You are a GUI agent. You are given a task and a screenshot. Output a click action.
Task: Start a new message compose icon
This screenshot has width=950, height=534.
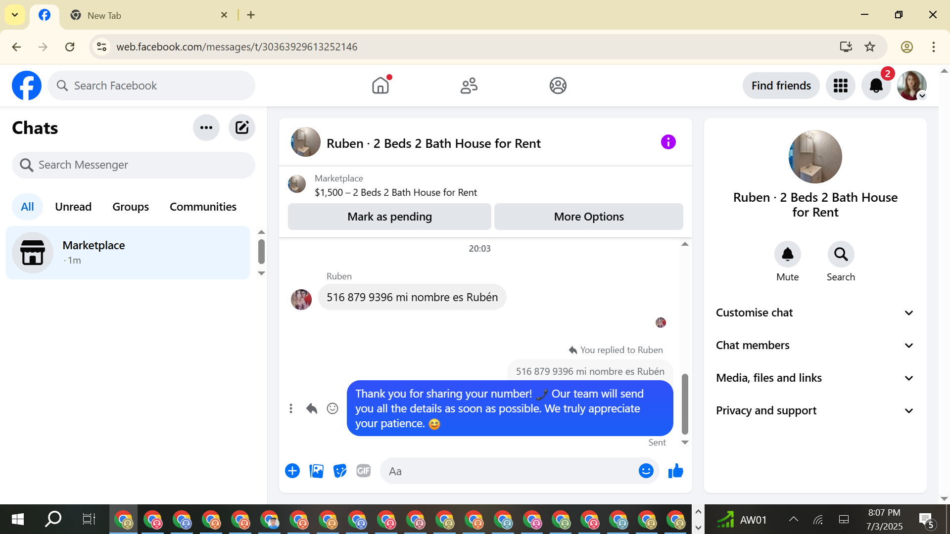[x=242, y=128]
